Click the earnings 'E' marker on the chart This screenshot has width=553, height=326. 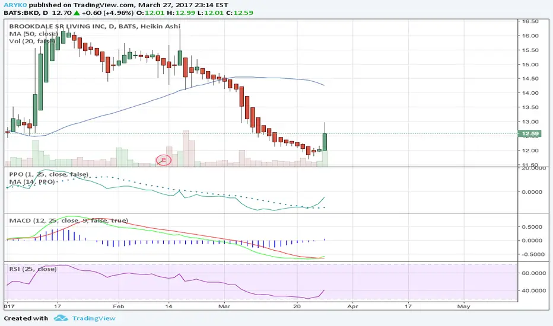[164, 161]
